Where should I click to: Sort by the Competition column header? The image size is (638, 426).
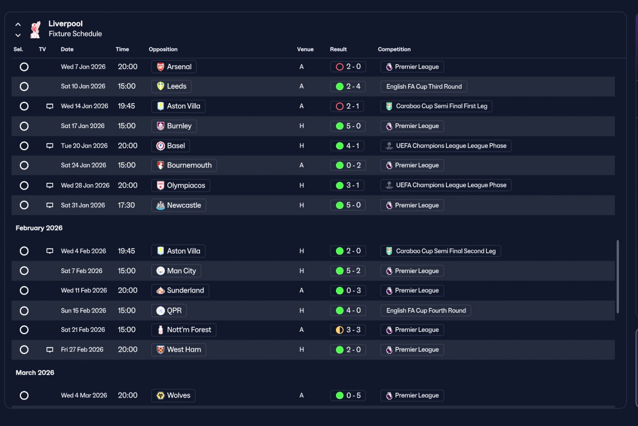click(x=394, y=49)
